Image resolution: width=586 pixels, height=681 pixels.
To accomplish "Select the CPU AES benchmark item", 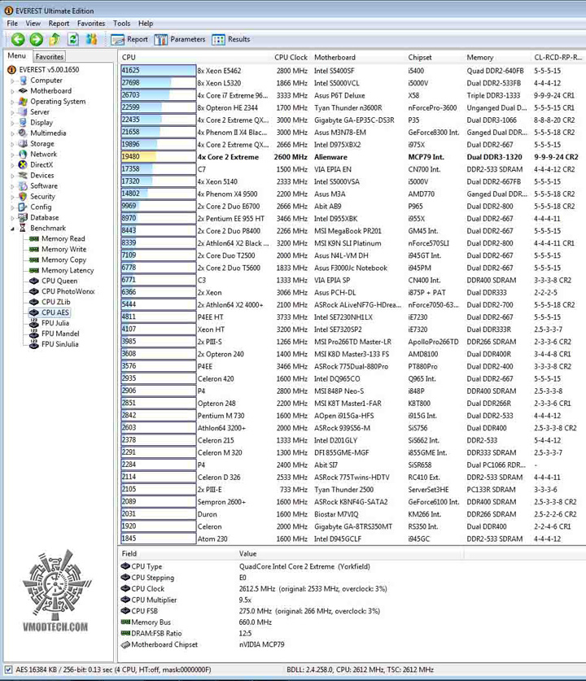I will [49, 312].
